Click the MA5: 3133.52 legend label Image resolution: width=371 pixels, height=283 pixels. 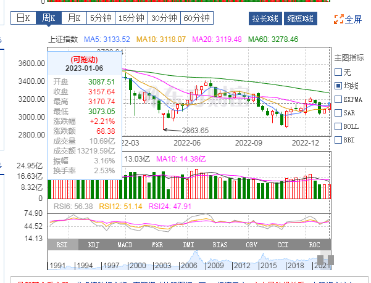click(107, 39)
